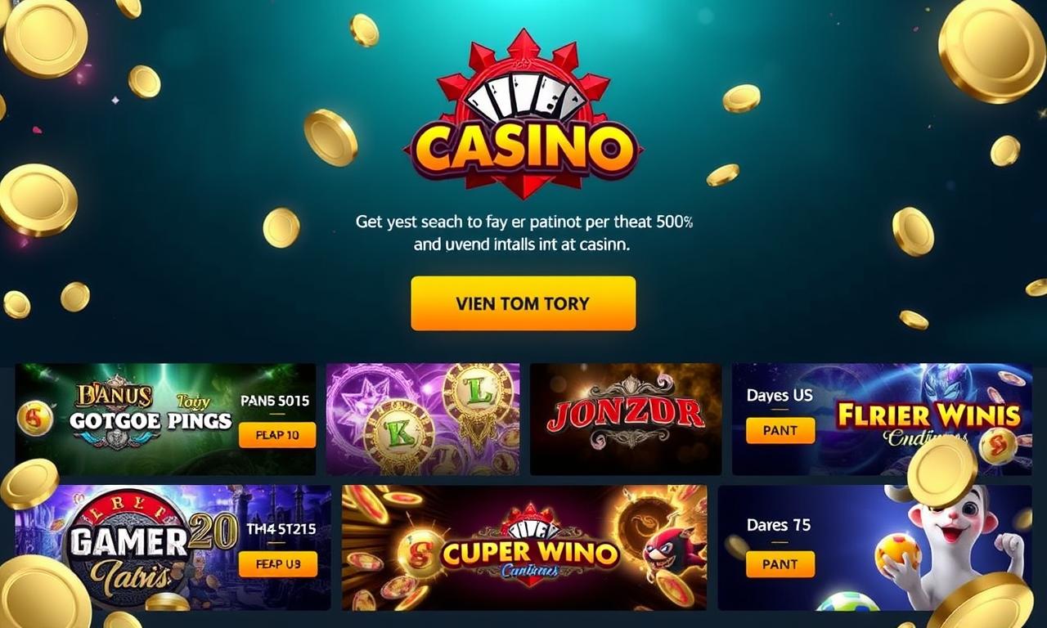Open the CUPER WINO game banner
The image size is (1047, 628).
[x=524, y=548]
